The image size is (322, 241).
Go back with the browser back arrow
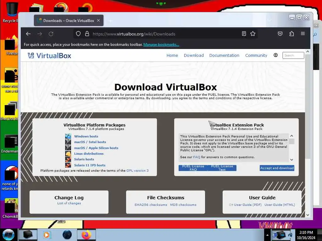28,34
